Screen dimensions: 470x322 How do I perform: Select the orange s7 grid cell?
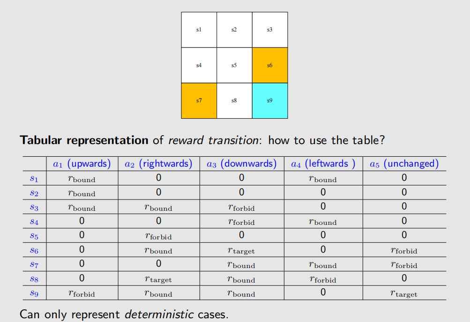pyautogui.click(x=199, y=100)
